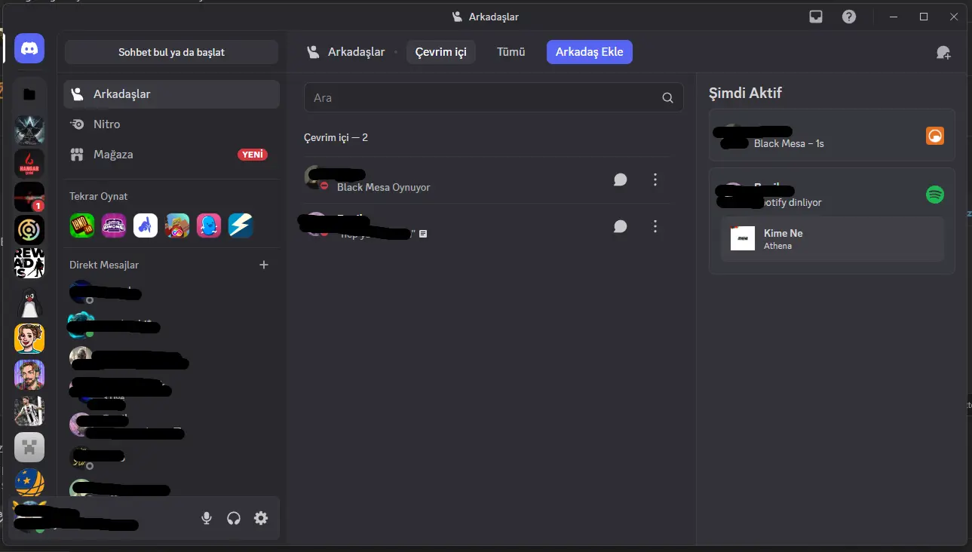The image size is (972, 552).
Task: Open the bearded man portrait server
Action: 29,375
